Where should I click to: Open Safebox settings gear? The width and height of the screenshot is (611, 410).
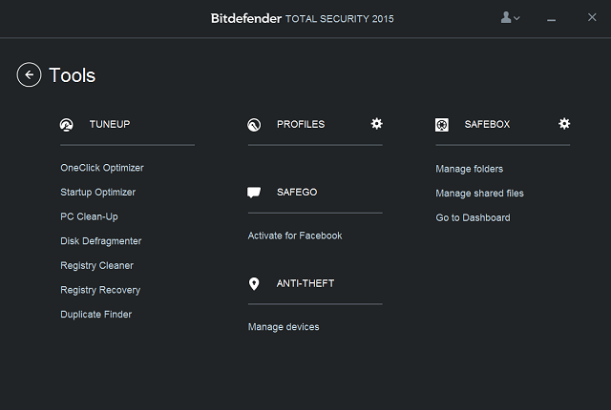click(x=564, y=124)
